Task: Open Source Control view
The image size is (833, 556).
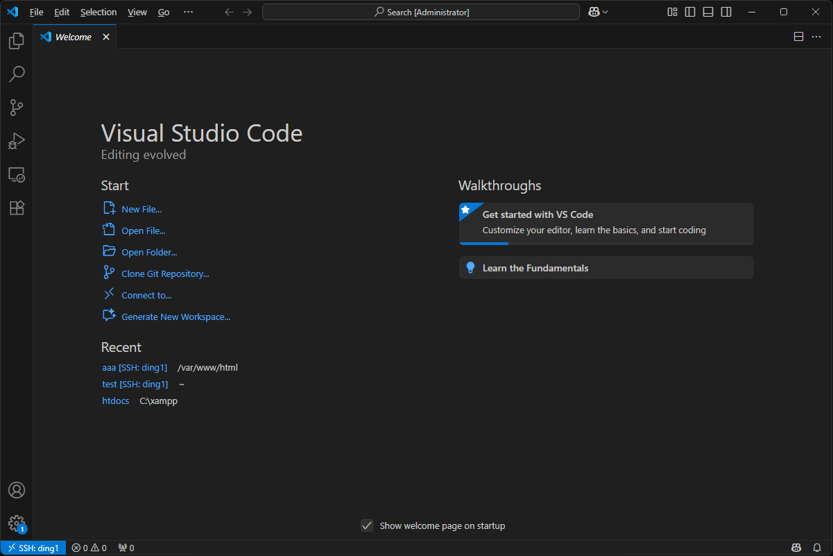Action: (x=17, y=108)
